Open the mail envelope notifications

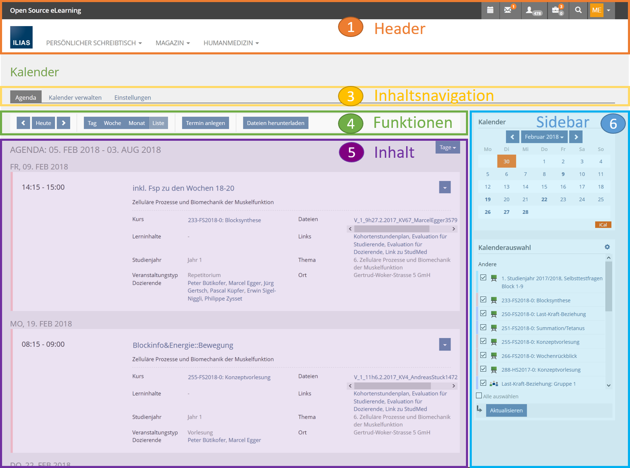coord(508,10)
